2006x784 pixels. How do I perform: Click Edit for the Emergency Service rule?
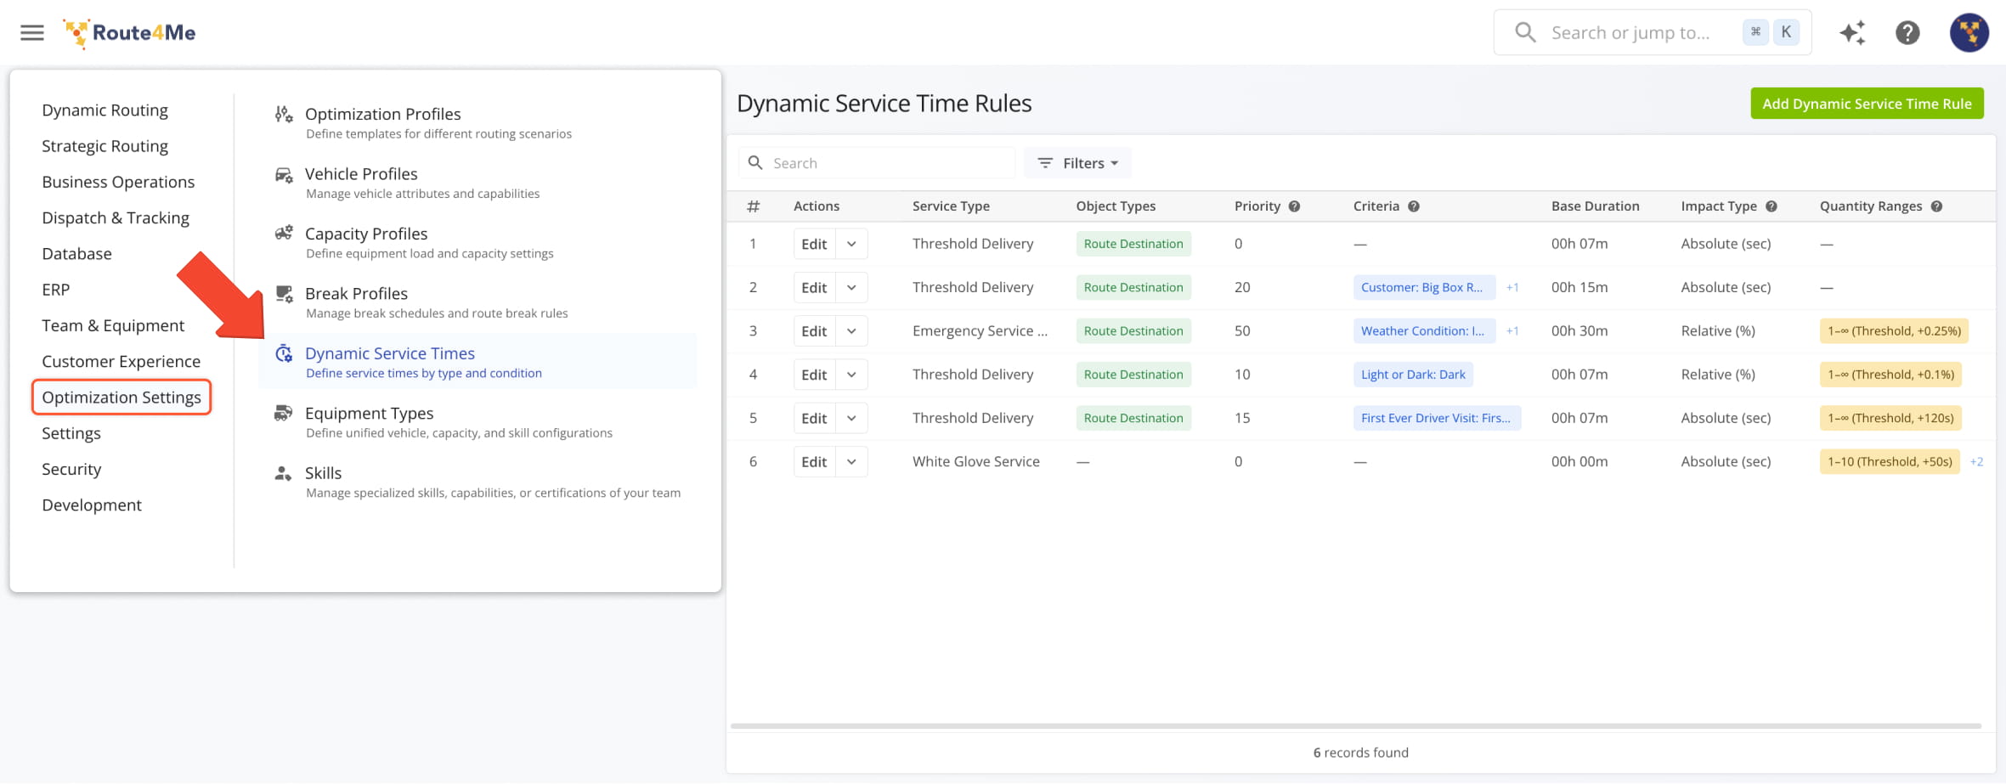pos(814,331)
